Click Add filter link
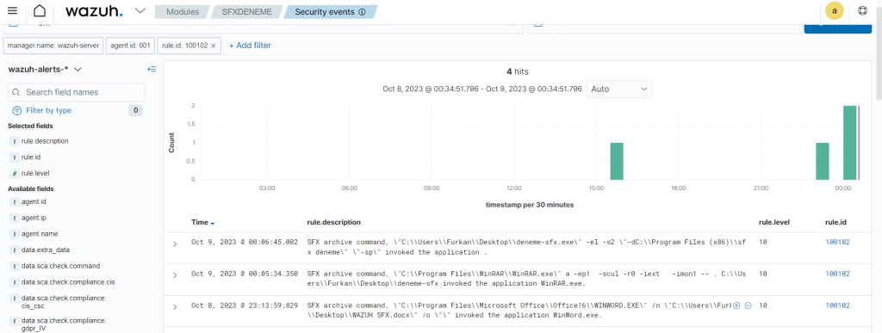Viewport: 882px width, 333px height. [250, 46]
